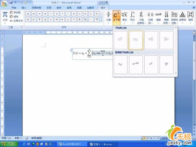Switch to the References (引用) tab
196x147 pixels.
click(49, 8)
